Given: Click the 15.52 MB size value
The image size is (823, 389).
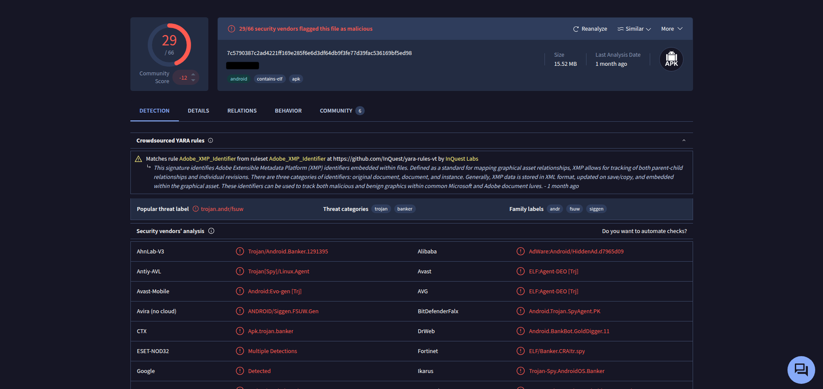Looking at the screenshot, I should [x=565, y=64].
